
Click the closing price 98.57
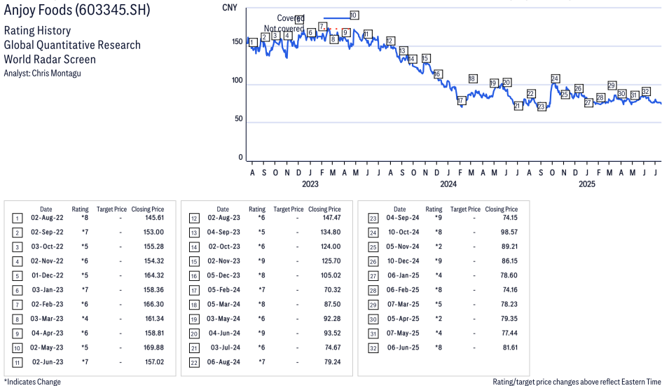pos(509,232)
